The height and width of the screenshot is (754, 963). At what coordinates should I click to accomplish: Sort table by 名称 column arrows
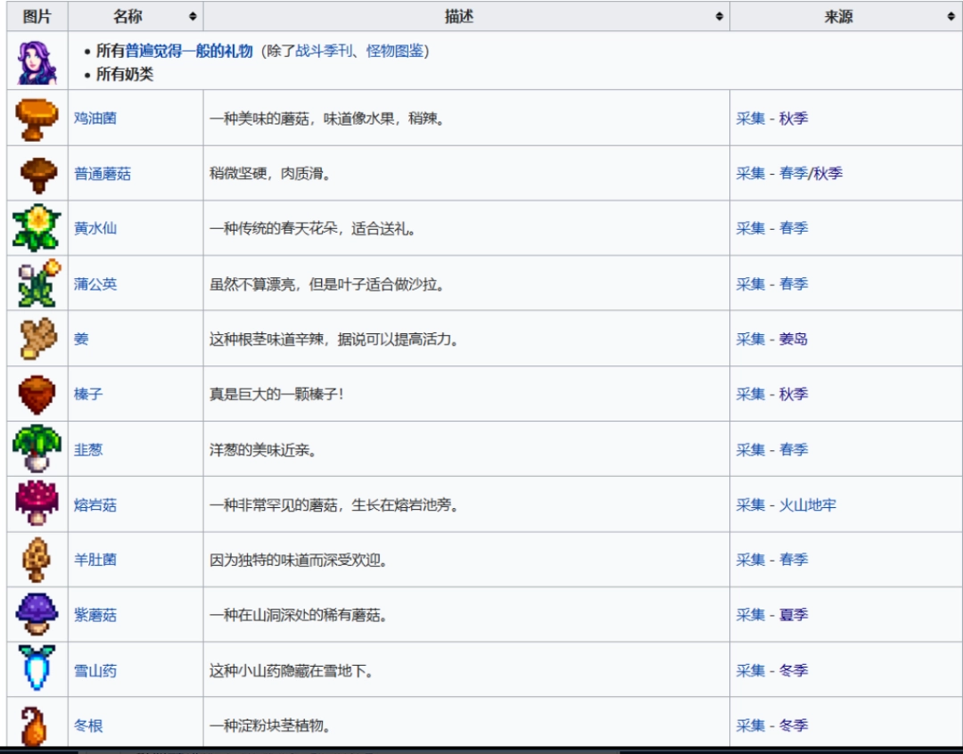(x=193, y=17)
